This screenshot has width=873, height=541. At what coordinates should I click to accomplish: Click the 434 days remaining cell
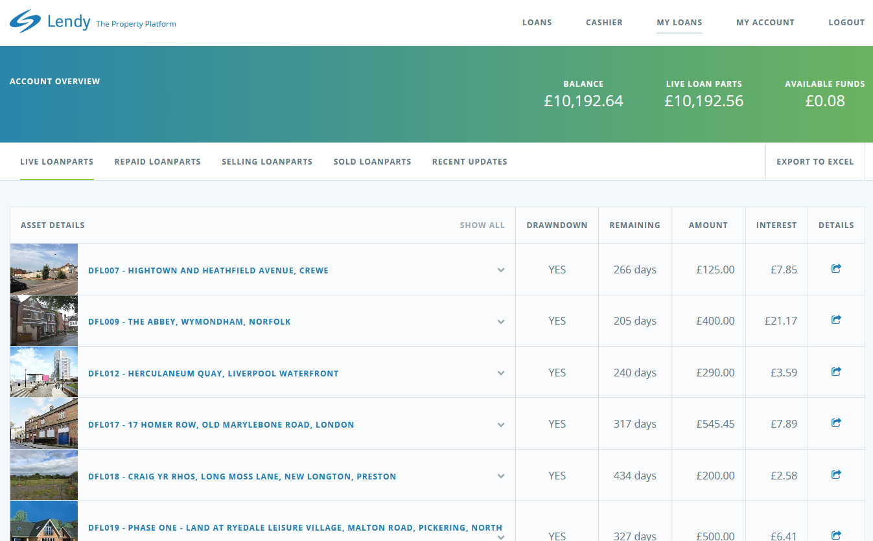635,476
